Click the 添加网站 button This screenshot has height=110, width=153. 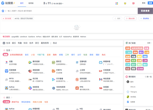pos(145,18)
